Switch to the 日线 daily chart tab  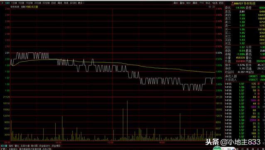click(x=54, y=3)
